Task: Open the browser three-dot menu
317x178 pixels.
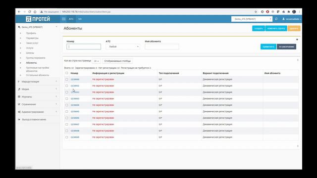Action: 299,12
